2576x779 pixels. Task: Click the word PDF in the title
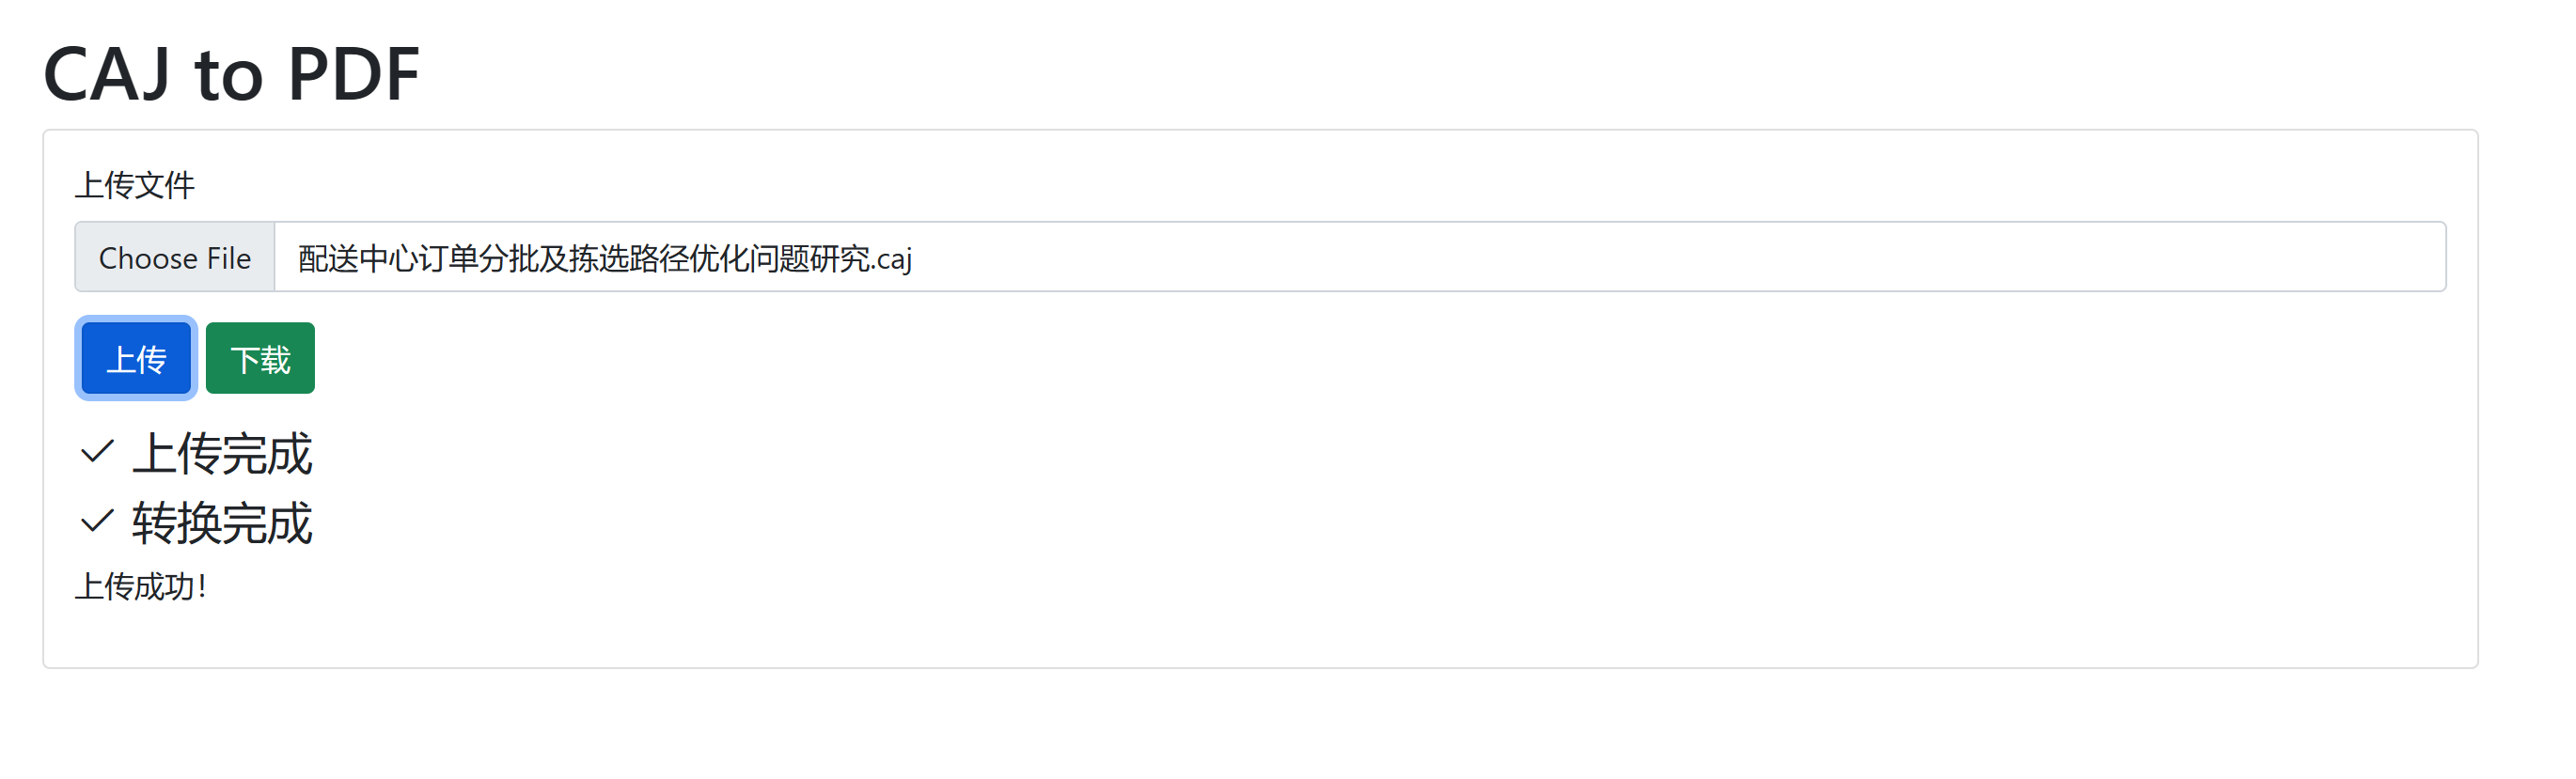coord(353,74)
